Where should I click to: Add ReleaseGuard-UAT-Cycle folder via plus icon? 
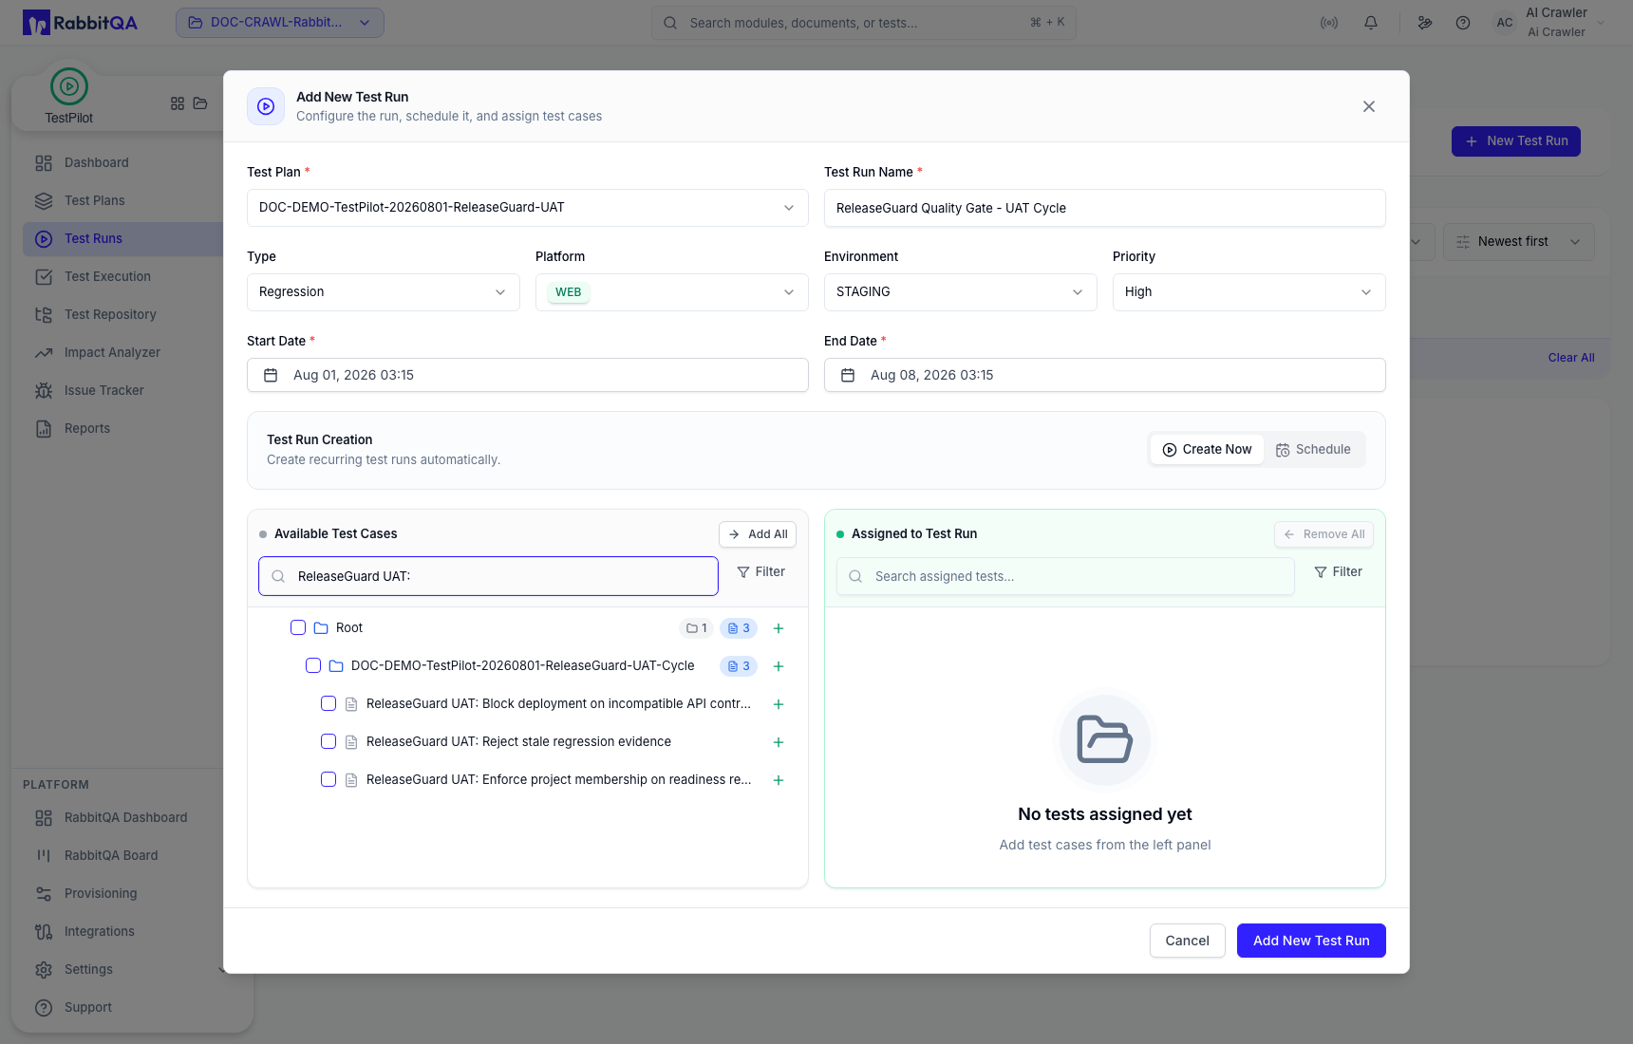point(779,666)
